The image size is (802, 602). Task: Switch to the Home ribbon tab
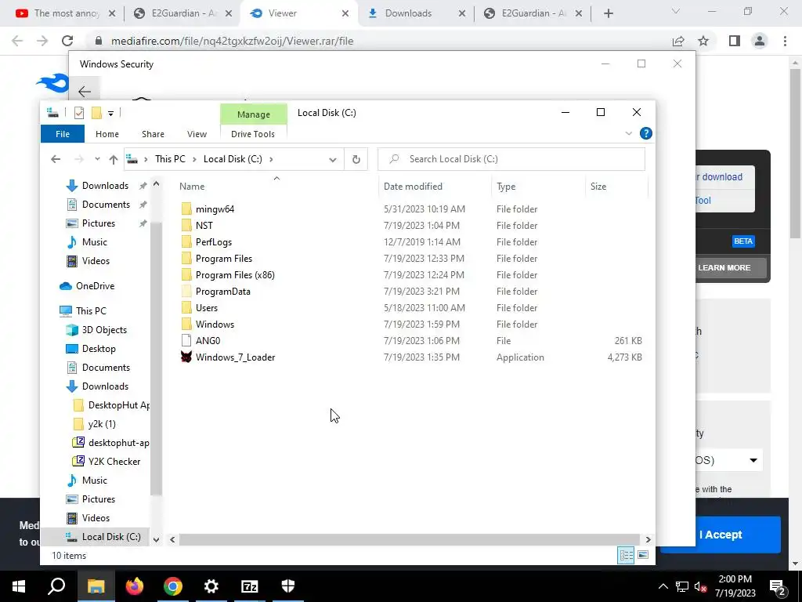click(107, 134)
